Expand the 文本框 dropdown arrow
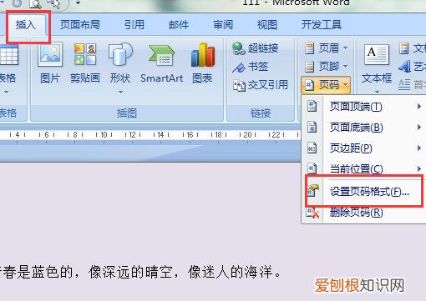The image size is (426, 301). point(377,92)
